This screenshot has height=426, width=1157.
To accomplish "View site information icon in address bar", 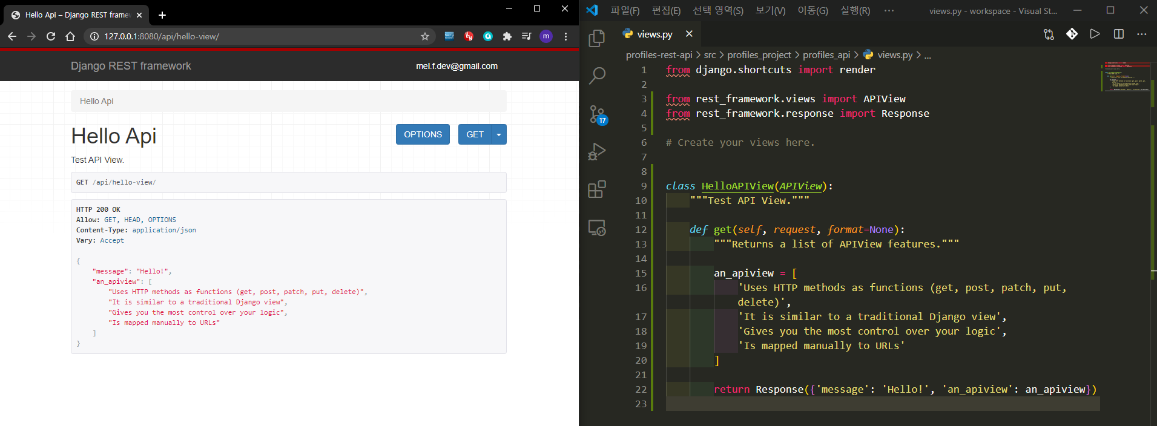I will tap(94, 36).
